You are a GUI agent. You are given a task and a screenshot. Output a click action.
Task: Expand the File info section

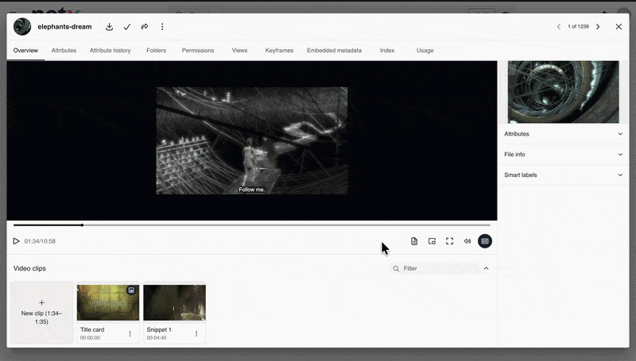click(x=564, y=155)
